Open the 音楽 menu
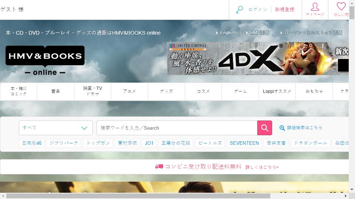 tap(56, 91)
